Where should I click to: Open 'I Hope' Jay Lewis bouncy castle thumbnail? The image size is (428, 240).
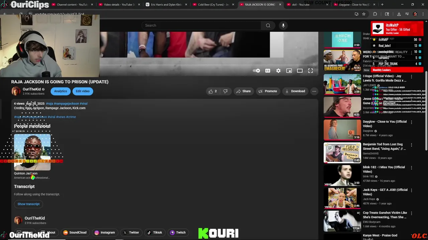tap(342, 84)
